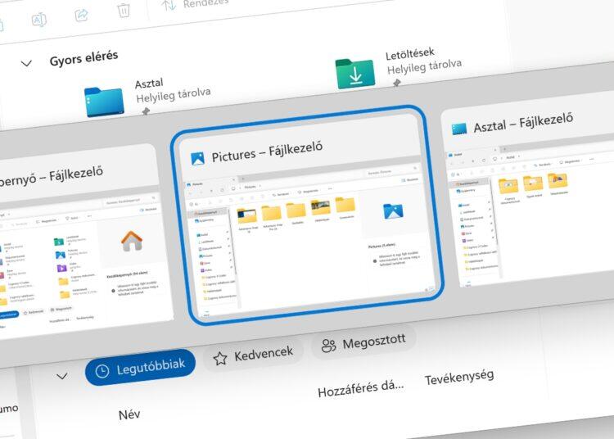Open the green Letöltések folder icon
Viewport: 614px width, 439px height.
coord(355,74)
